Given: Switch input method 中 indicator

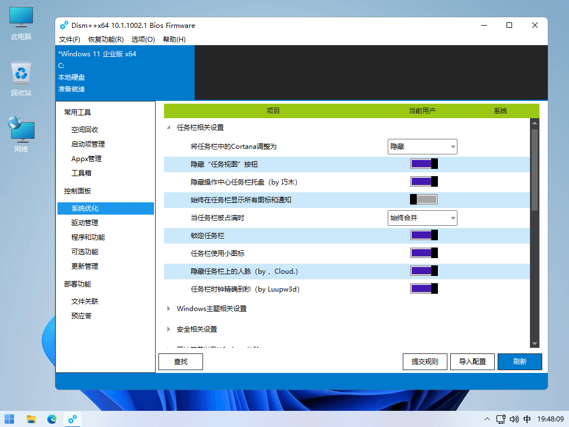Looking at the screenshot, I should [x=527, y=419].
